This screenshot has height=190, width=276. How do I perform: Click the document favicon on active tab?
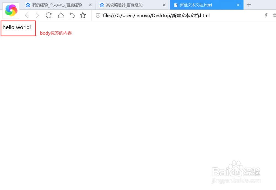(176, 5)
